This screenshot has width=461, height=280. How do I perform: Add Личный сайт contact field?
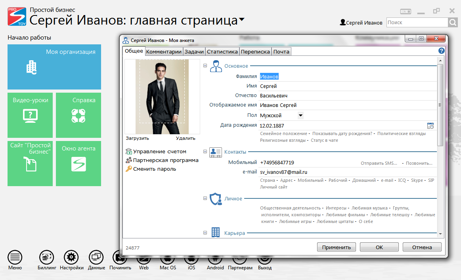point(274,187)
